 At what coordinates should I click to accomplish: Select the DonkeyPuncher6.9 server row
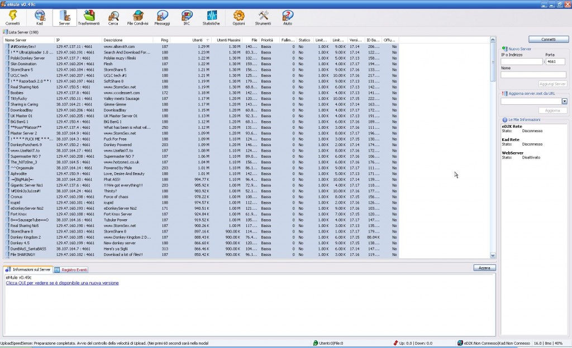[x=201, y=145]
